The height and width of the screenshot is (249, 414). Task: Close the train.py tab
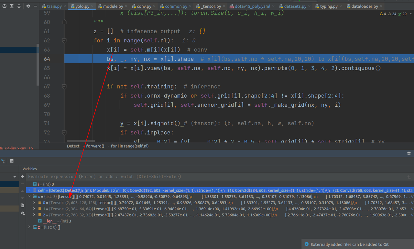click(x=64, y=6)
